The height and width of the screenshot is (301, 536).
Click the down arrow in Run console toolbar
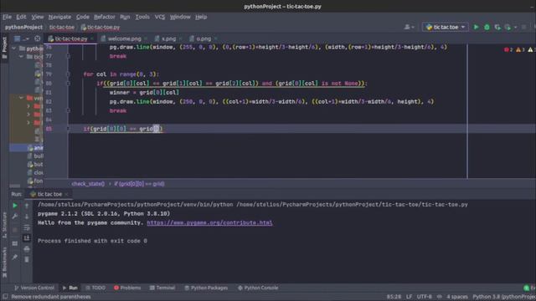27,217
